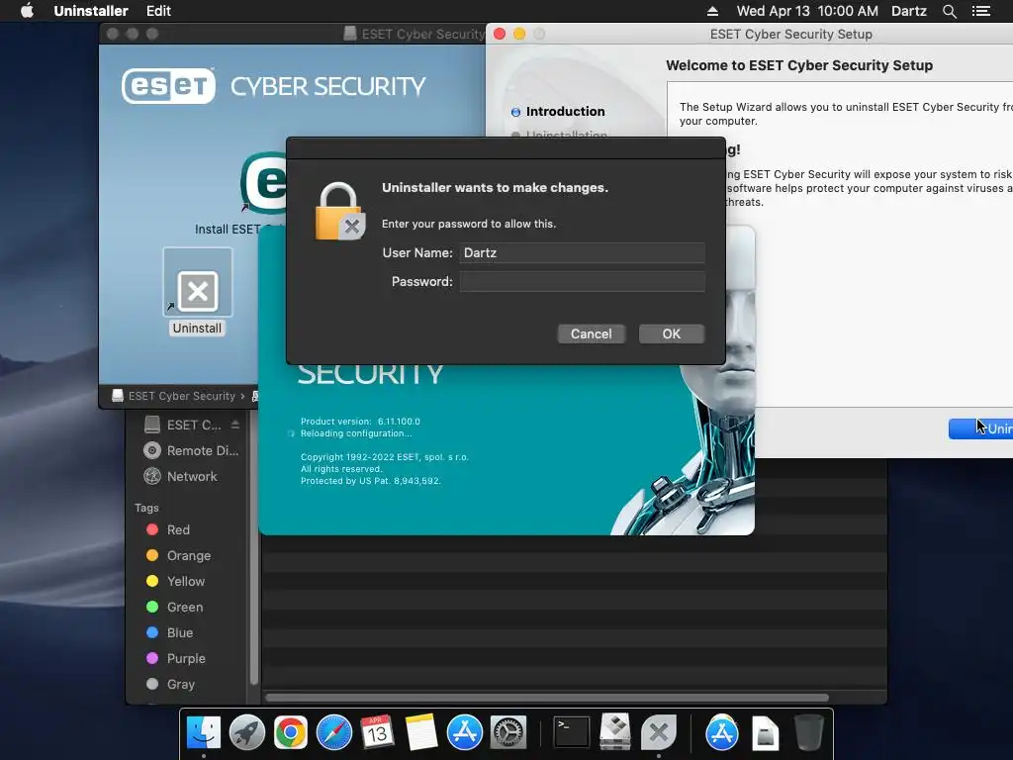The width and height of the screenshot is (1013, 760).
Task: Click the horizontal scrollbar in Finder window
Action: pyautogui.click(x=547, y=698)
